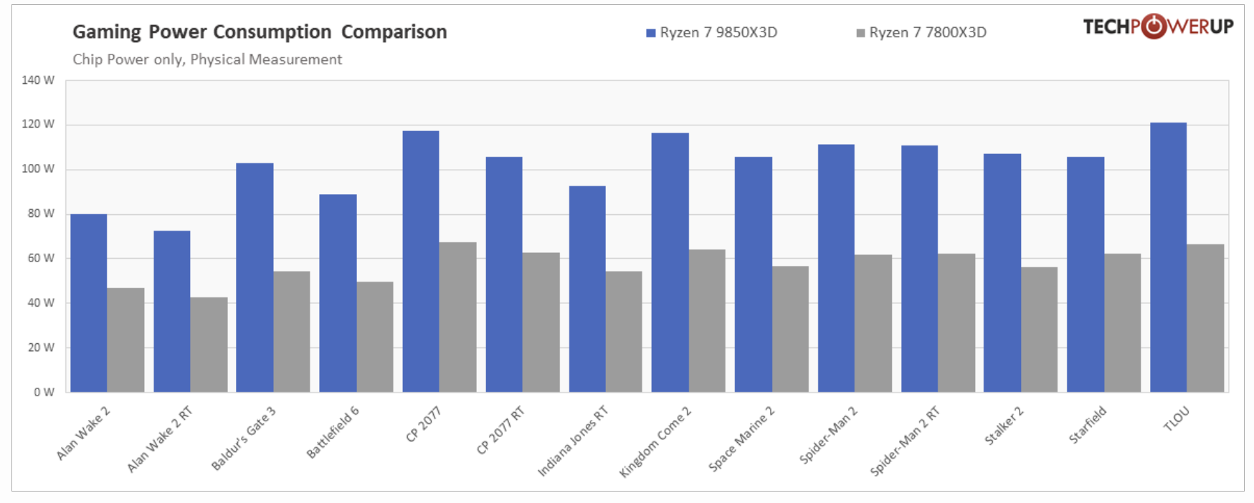Viewport: 1254px width, 503px height.
Task: Click the TLOU axis label
Action: (1177, 418)
